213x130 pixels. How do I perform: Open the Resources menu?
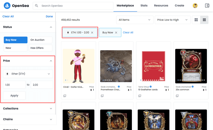161,6
